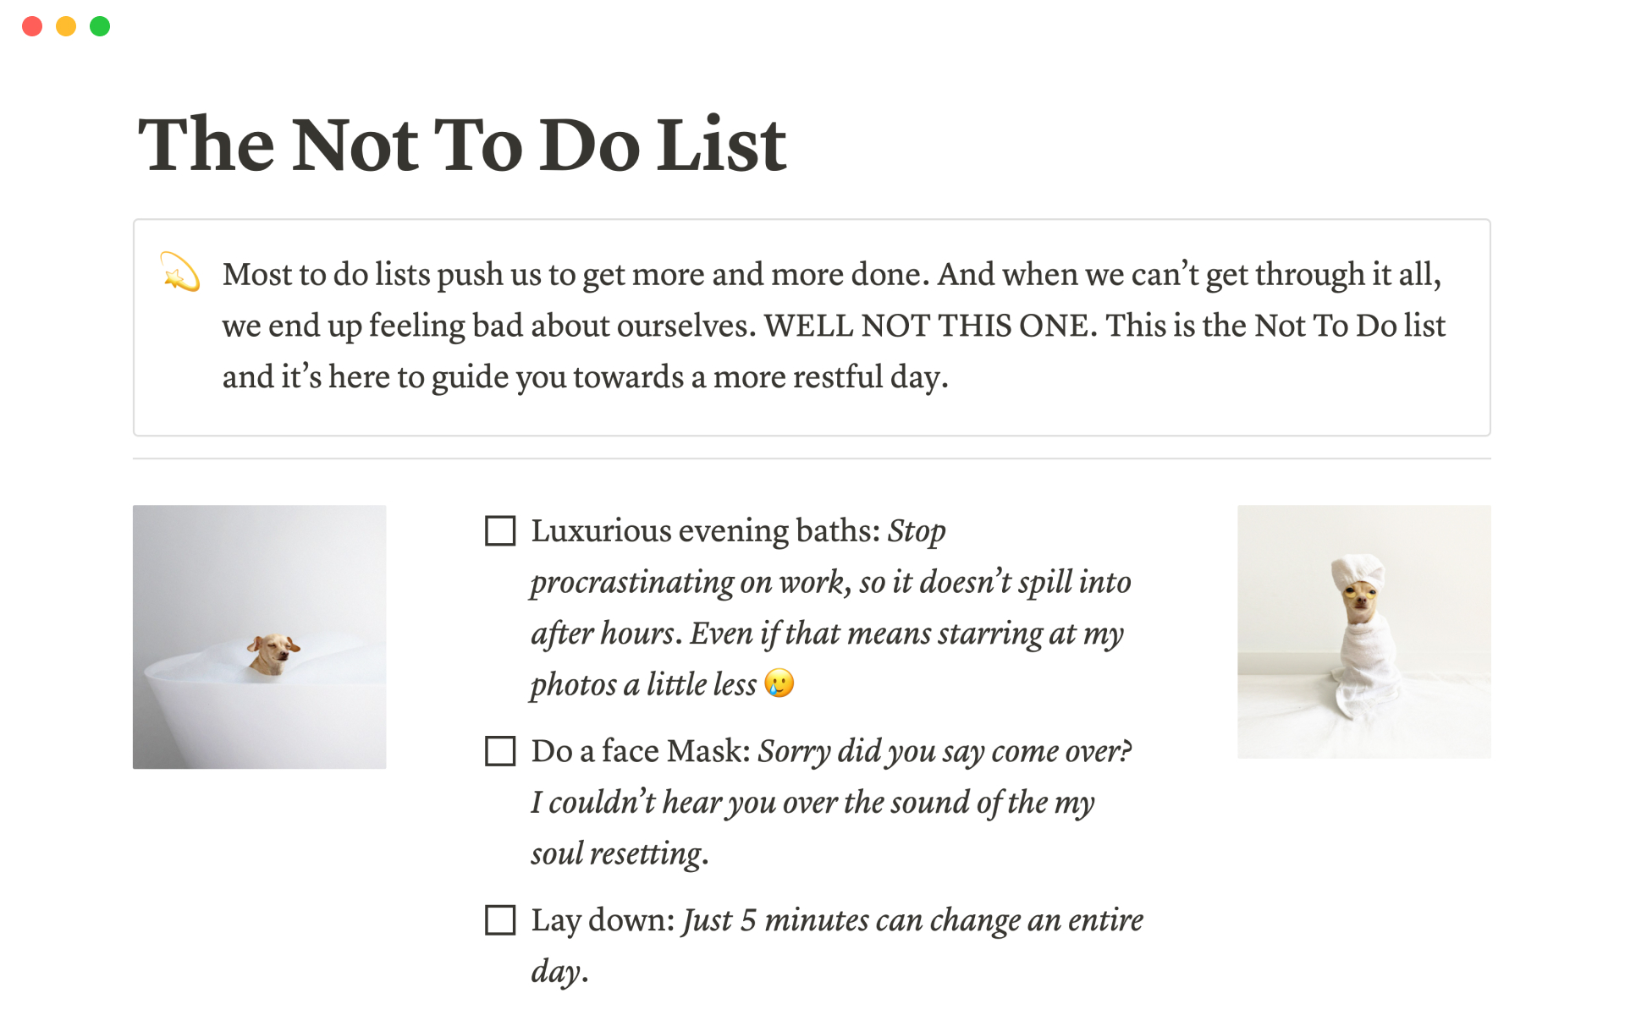Click the red close window button

point(32,26)
